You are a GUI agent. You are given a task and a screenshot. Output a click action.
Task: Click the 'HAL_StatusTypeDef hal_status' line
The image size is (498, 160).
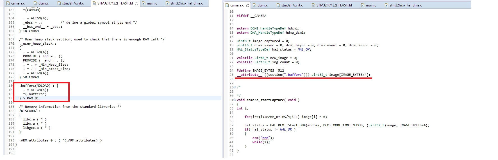point(274,49)
